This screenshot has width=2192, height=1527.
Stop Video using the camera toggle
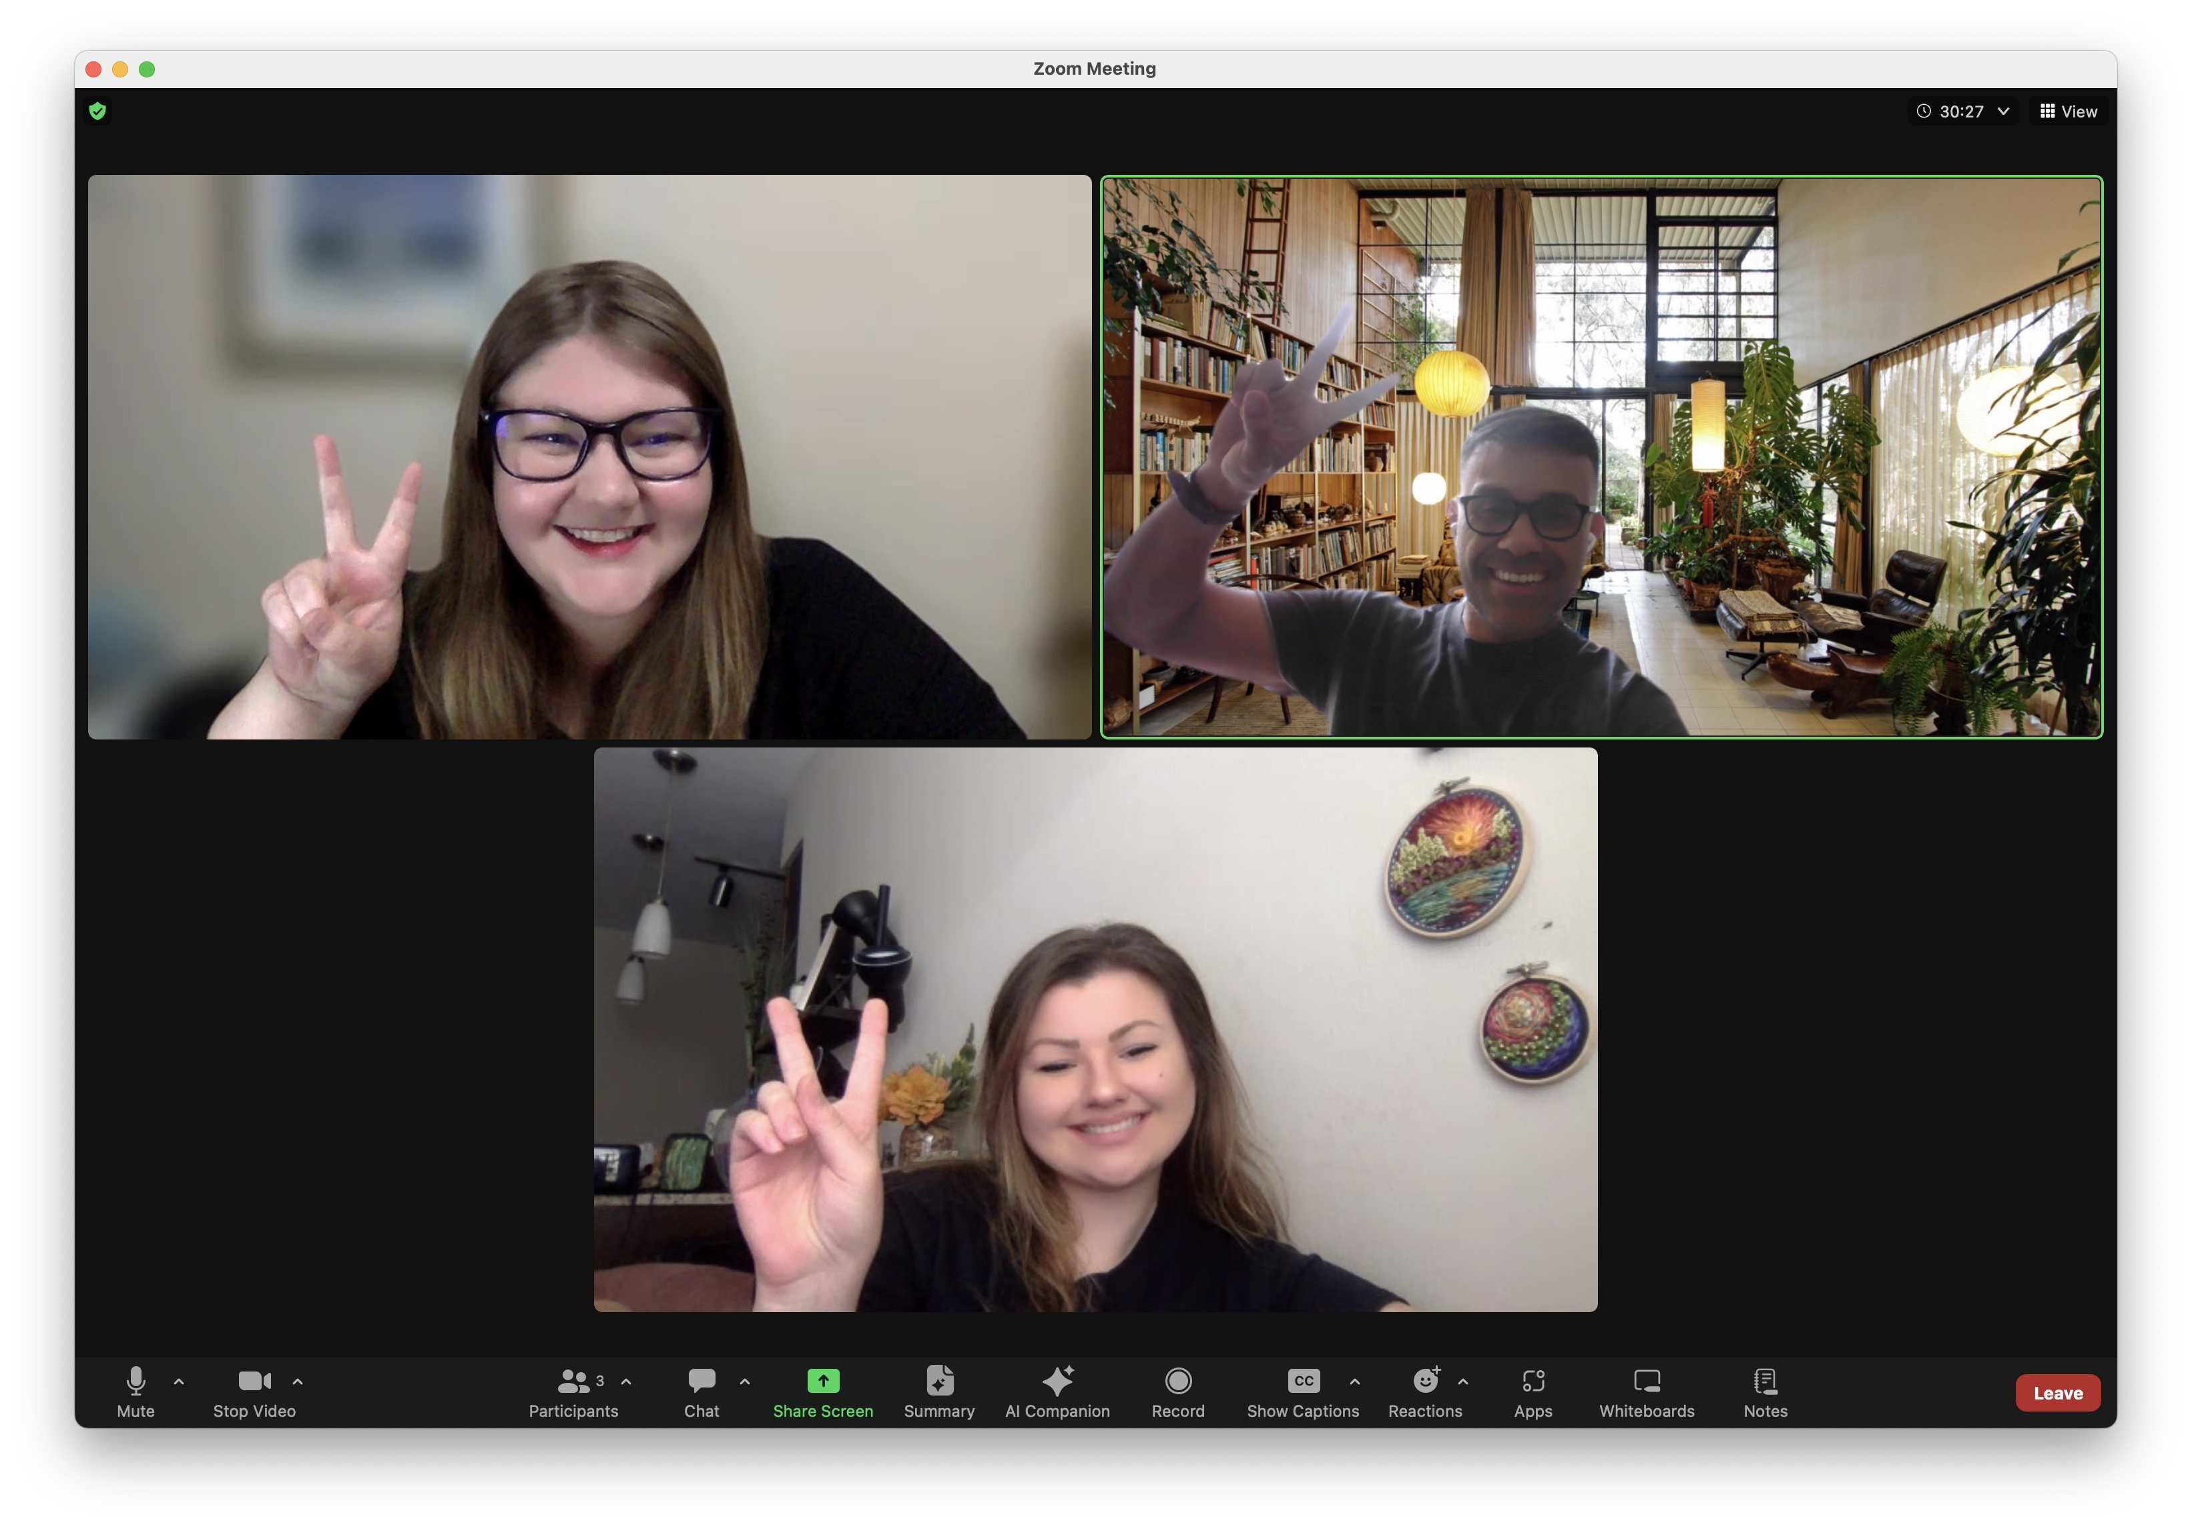(x=254, y=1381)
